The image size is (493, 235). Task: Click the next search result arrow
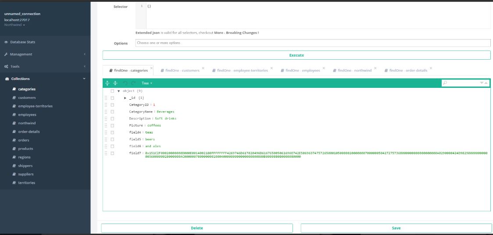point(482,83)
